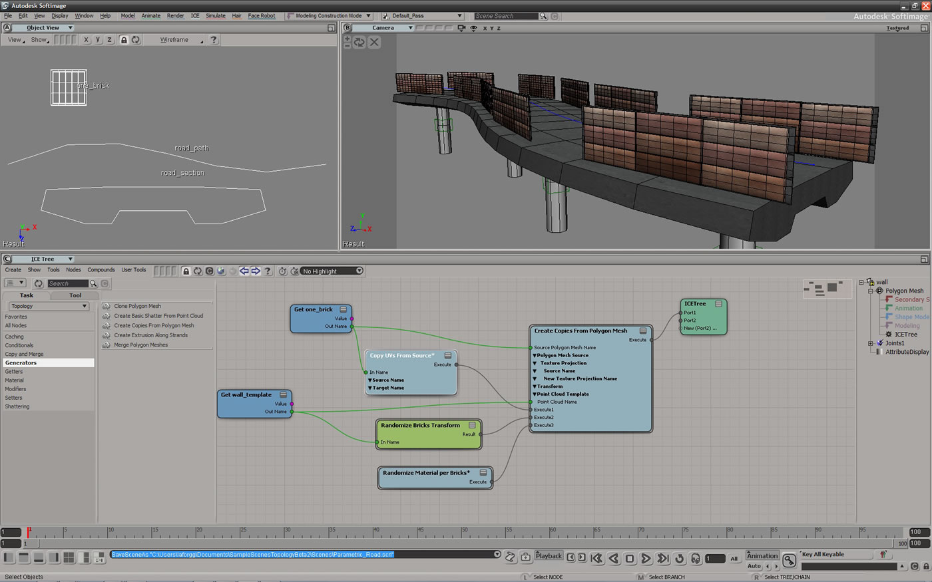Open the search magnifier in the ICE Tree panel
This screenshot has width=932, height=582.
coord(94,283)
